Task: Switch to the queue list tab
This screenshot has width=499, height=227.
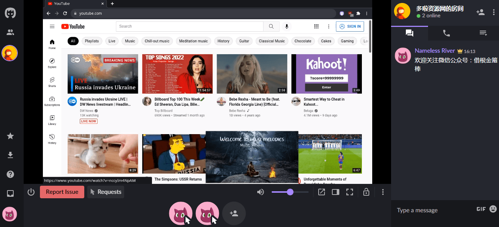Action: [483, 33]
